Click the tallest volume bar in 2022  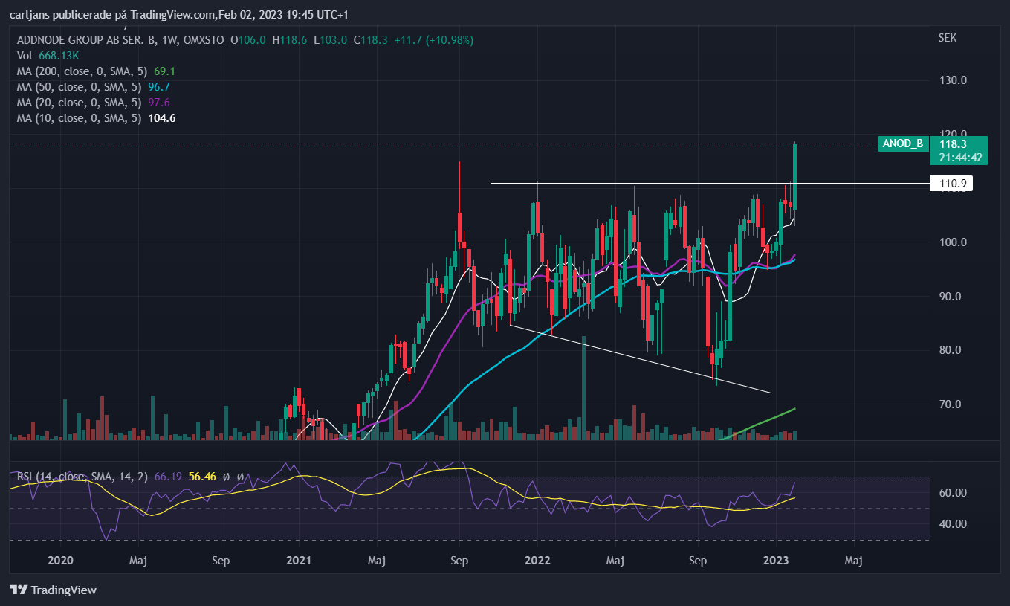pos(584,387)
